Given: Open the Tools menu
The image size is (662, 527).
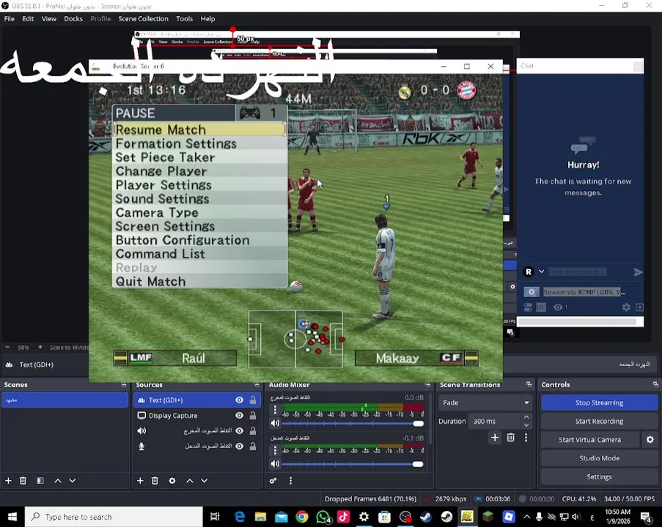Looking at the screenshot, I should click(184, 18).
